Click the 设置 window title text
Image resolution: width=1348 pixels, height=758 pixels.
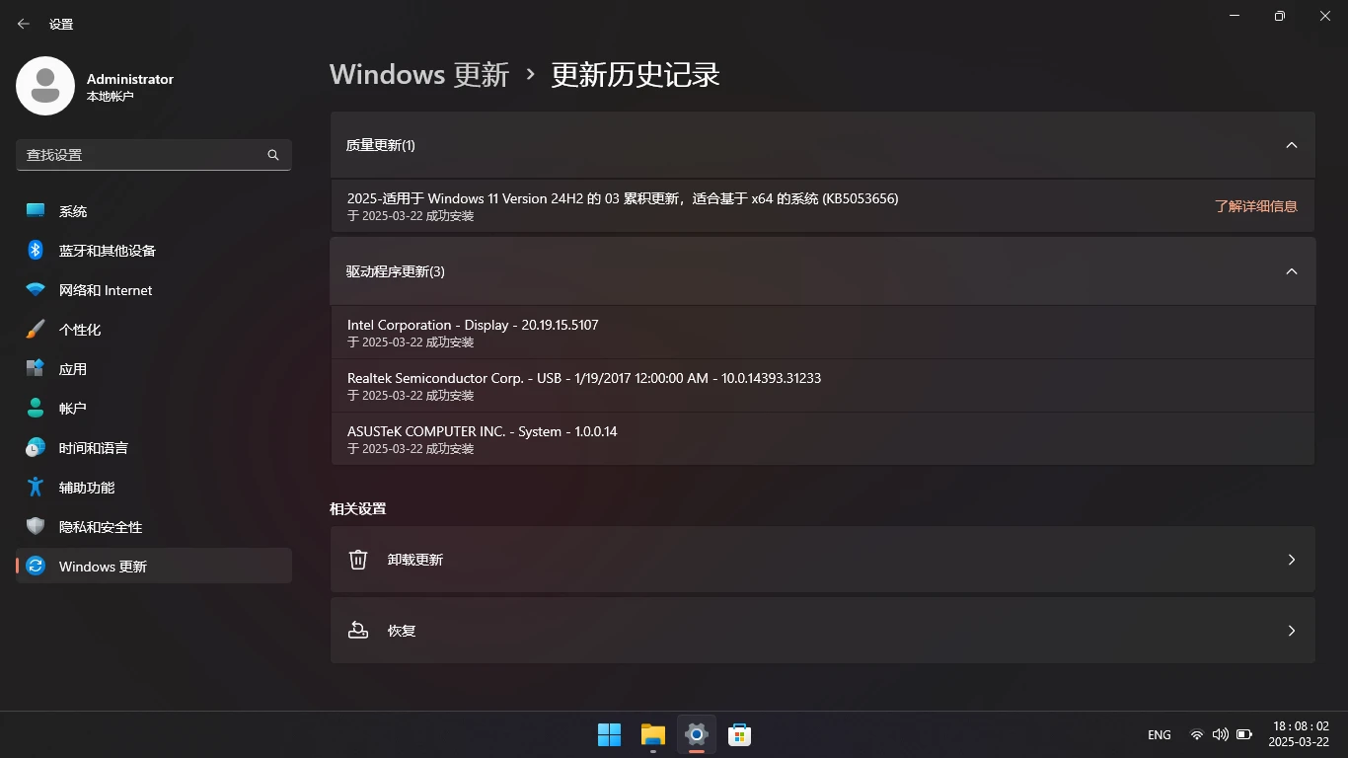[x=61, y=24]
